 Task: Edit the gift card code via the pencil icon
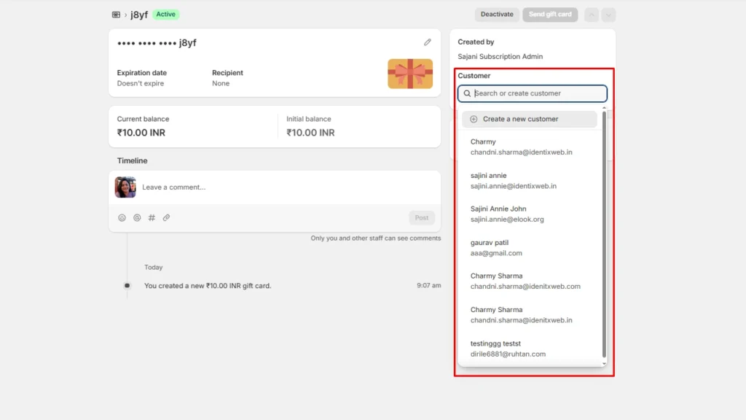pos(428,42)
